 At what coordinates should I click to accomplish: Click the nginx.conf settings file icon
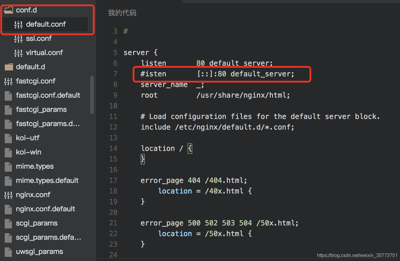tap(8, 195)
